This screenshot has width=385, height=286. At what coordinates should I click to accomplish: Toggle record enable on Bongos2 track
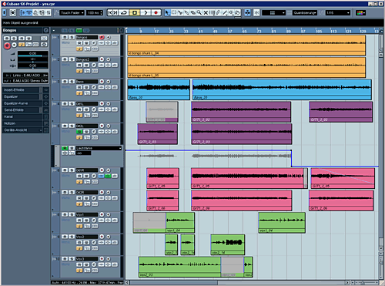102,59
